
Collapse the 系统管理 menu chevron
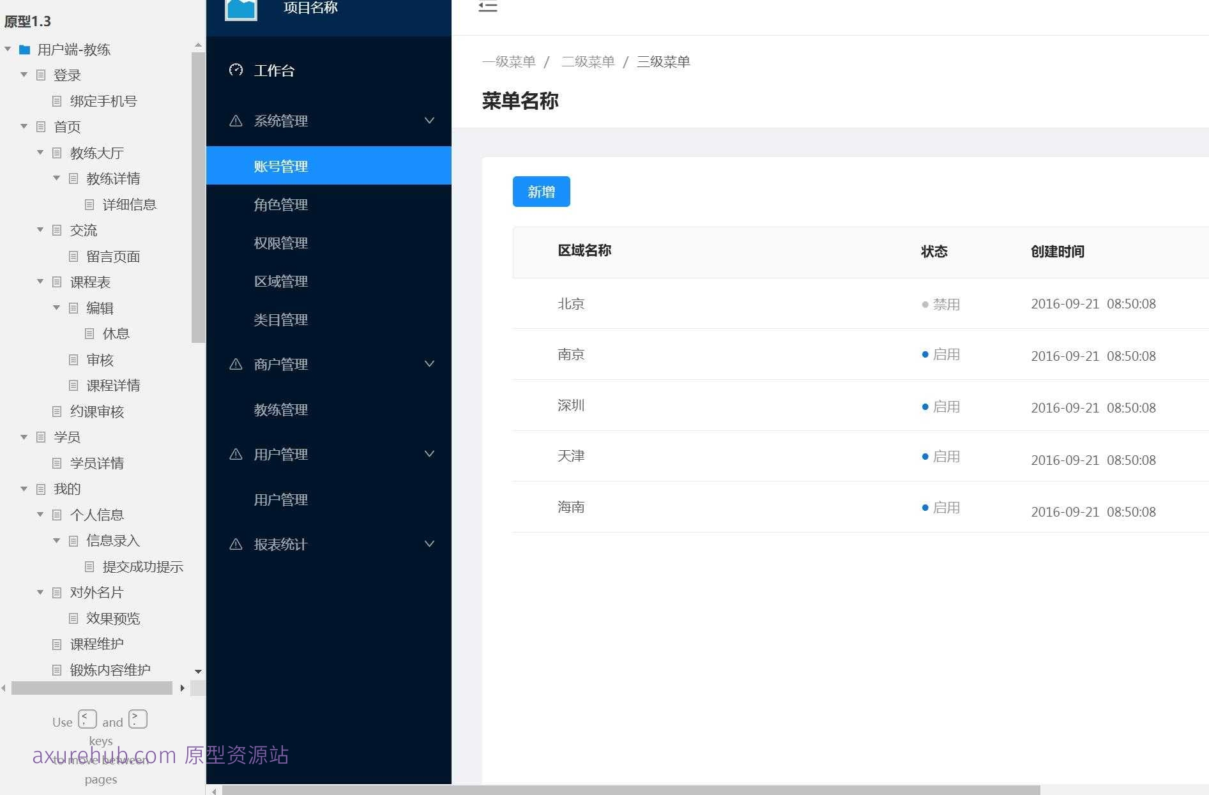coord(429,121)
